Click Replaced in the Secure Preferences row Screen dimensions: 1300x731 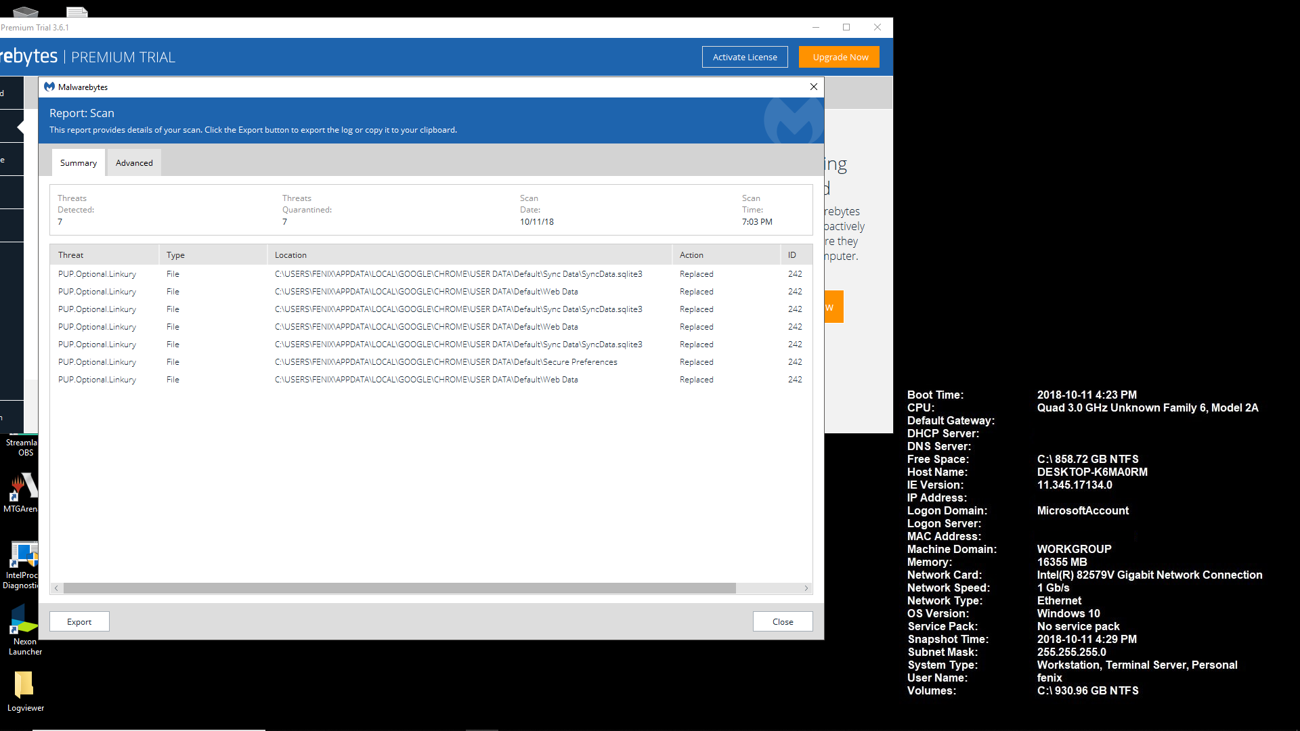[x=697, y=362]
